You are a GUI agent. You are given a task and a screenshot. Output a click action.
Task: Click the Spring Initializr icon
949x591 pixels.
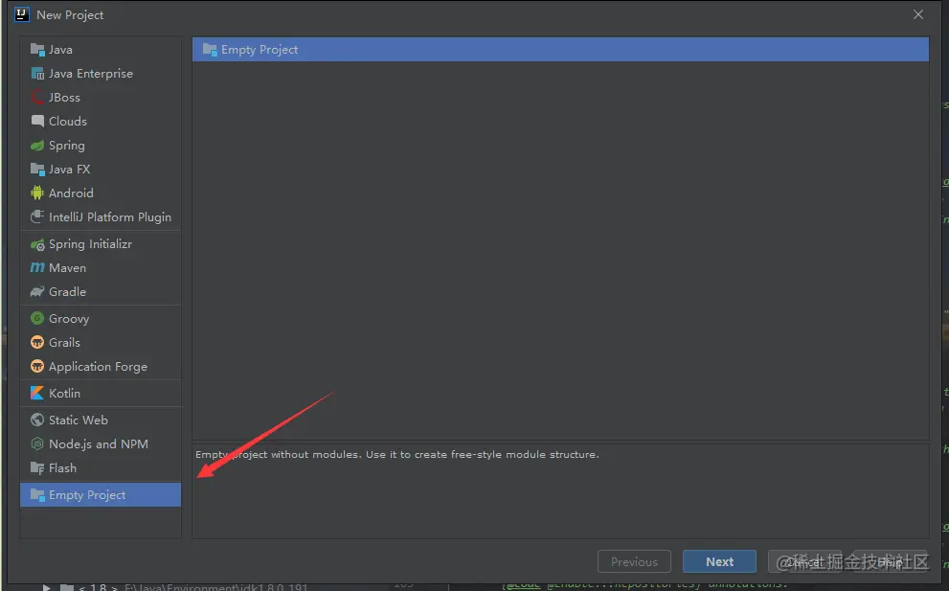pos(37,244)
